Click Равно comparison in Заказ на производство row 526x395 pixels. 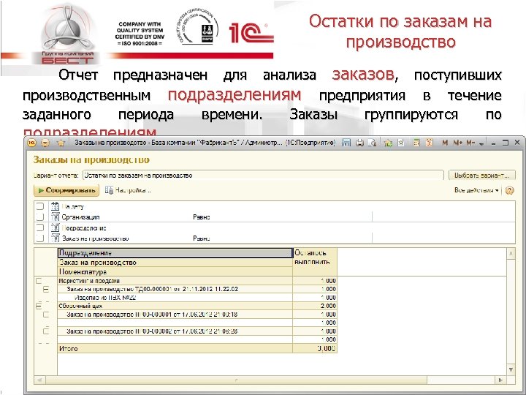pos(202,238)
